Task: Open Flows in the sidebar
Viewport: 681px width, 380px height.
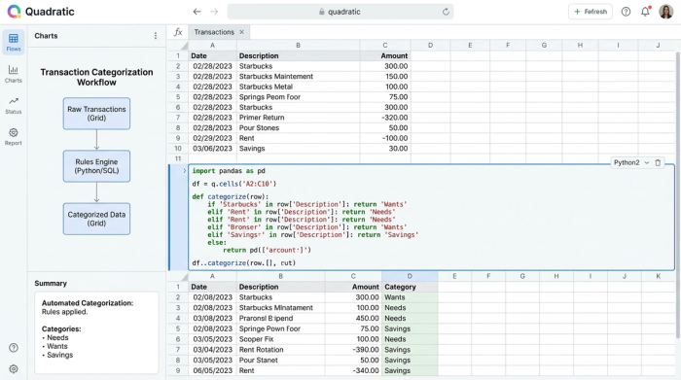Action: coord(14,43)
